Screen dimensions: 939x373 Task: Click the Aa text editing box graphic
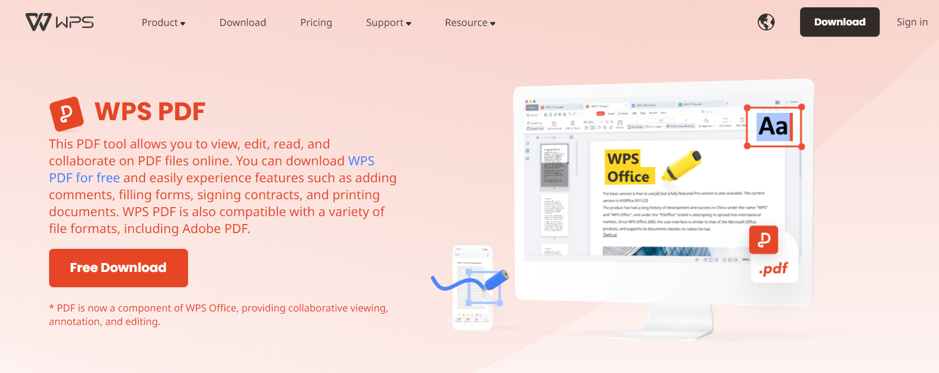pyautogui.click(x=774, y=126)
